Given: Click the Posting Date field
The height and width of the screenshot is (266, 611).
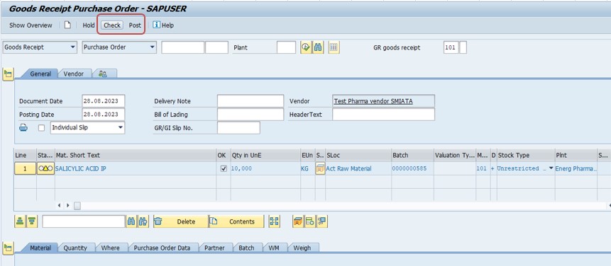Looking at the screenshot, I should (104, 115).
